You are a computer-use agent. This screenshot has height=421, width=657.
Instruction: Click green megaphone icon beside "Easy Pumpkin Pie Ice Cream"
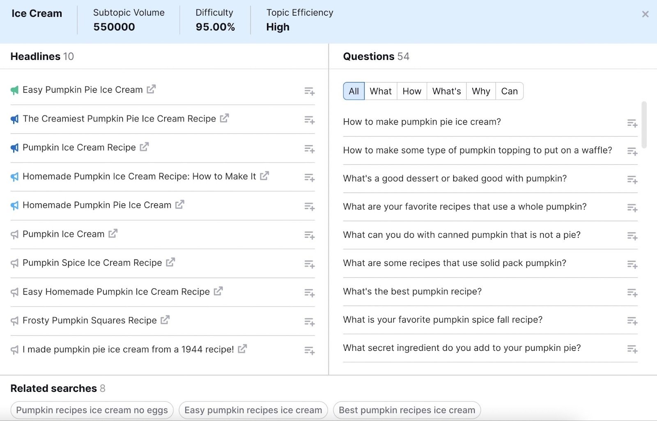(x=14, y=89)
